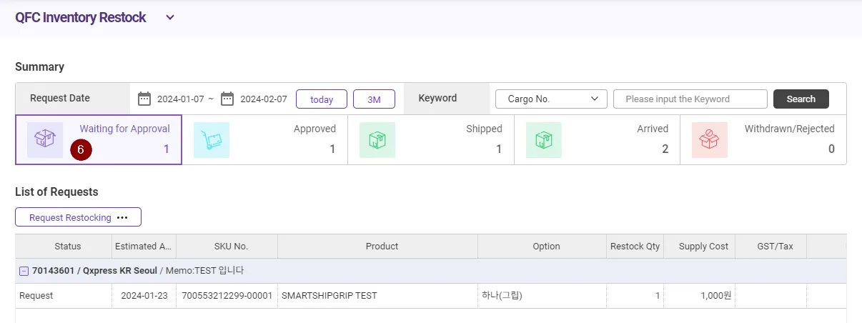This screenshot has height=323, width=862.
Task: Click the Withdrawn/Rejected box icon
Action: coord(709,139)
